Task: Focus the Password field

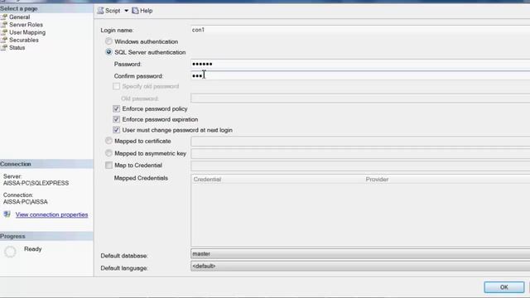Action: [360, 64]
